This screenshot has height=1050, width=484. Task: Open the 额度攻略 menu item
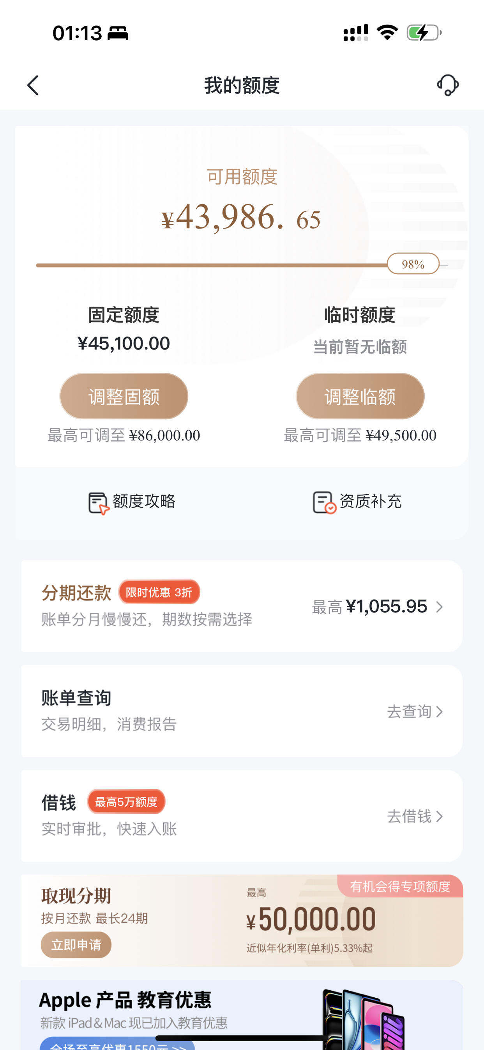click(132, 502)
